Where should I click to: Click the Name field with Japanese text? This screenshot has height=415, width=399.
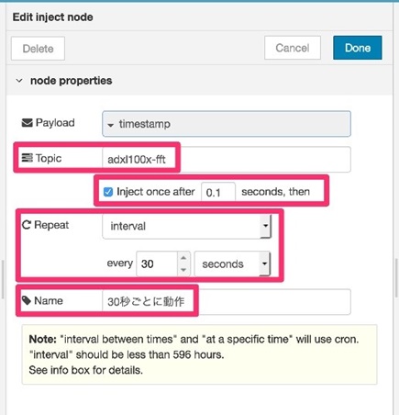click(227, 302)
